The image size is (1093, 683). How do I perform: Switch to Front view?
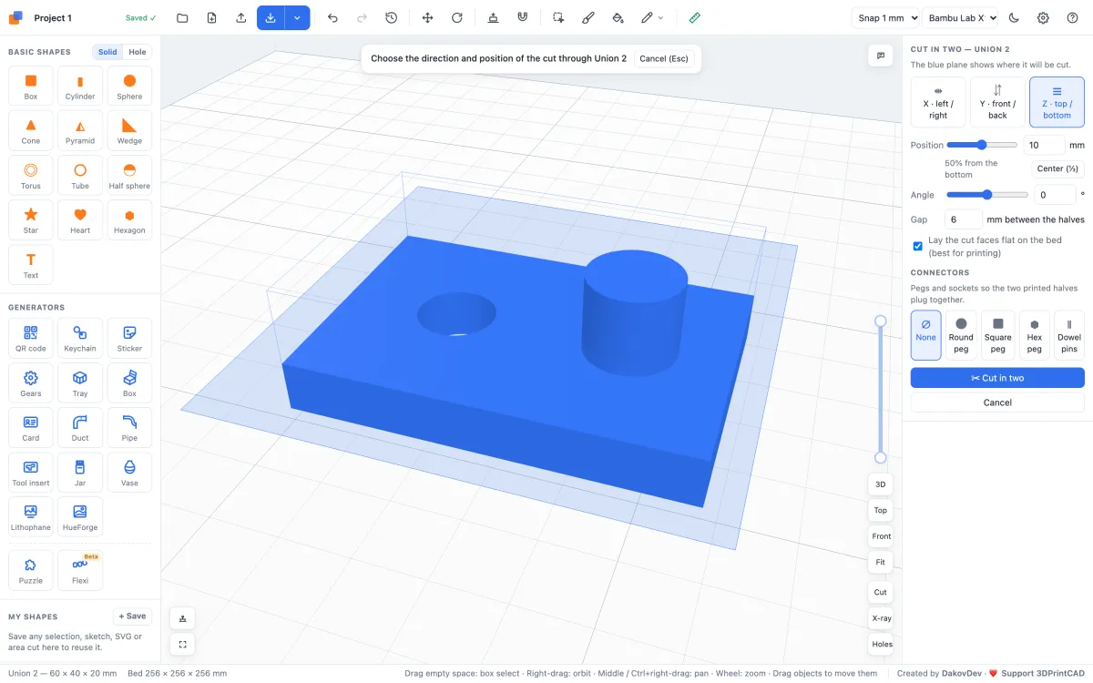(x=881, y=536)
